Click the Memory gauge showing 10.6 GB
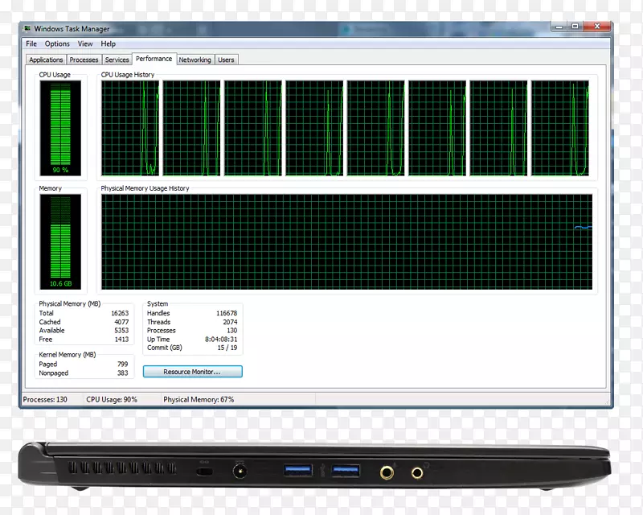Viewport: 643px width, 515px height. [x=60, y=241]
